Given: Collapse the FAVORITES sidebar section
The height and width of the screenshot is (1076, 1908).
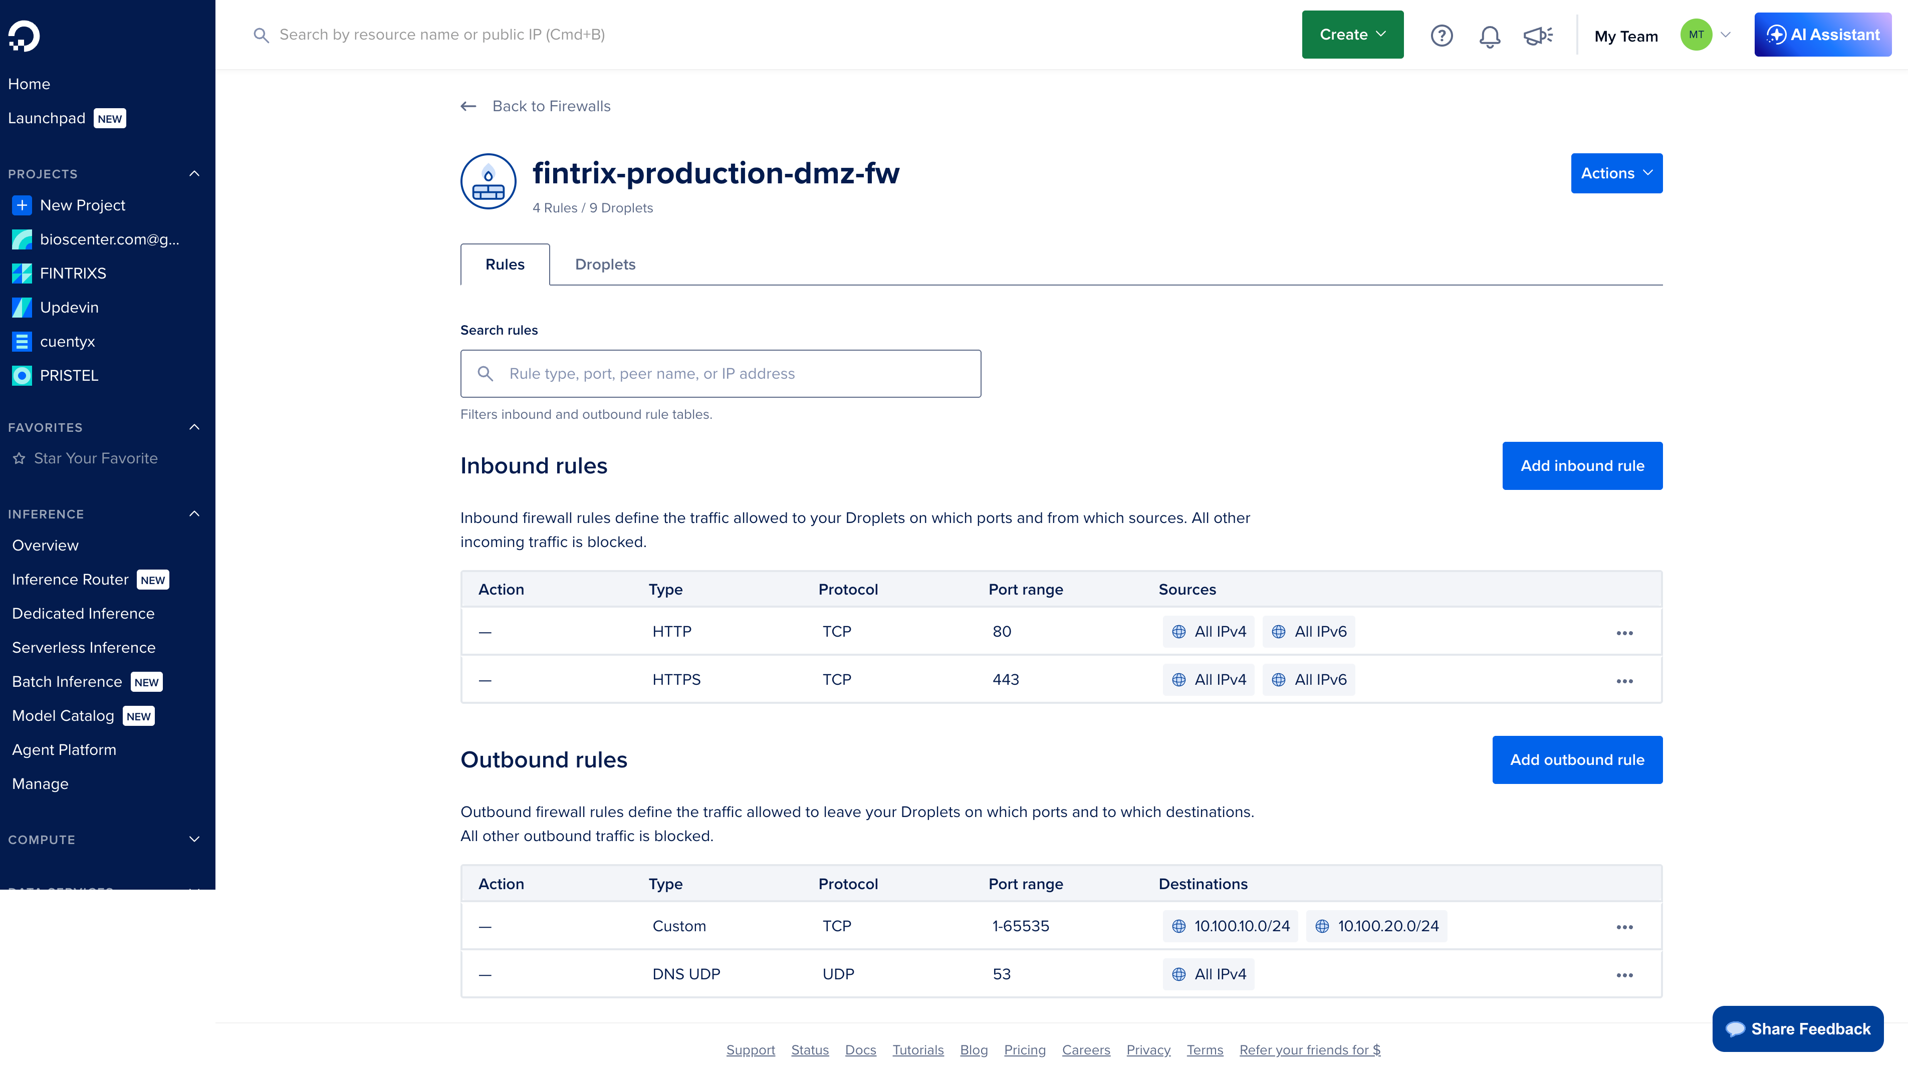Looking at the screenshot, I should 194,427.
